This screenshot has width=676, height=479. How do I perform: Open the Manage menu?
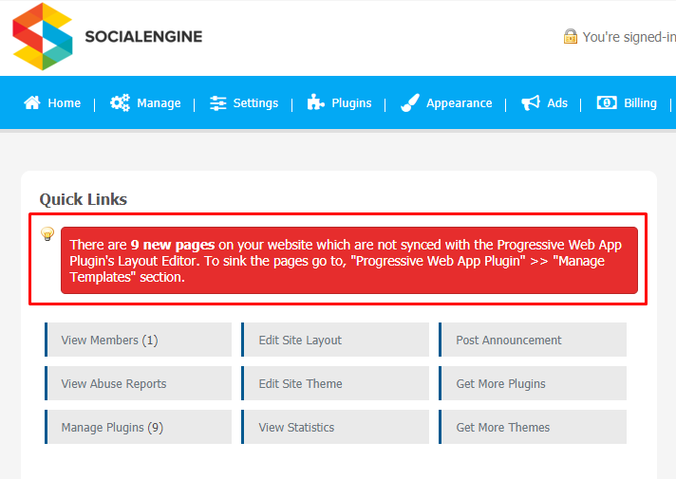tap(145, 103)
